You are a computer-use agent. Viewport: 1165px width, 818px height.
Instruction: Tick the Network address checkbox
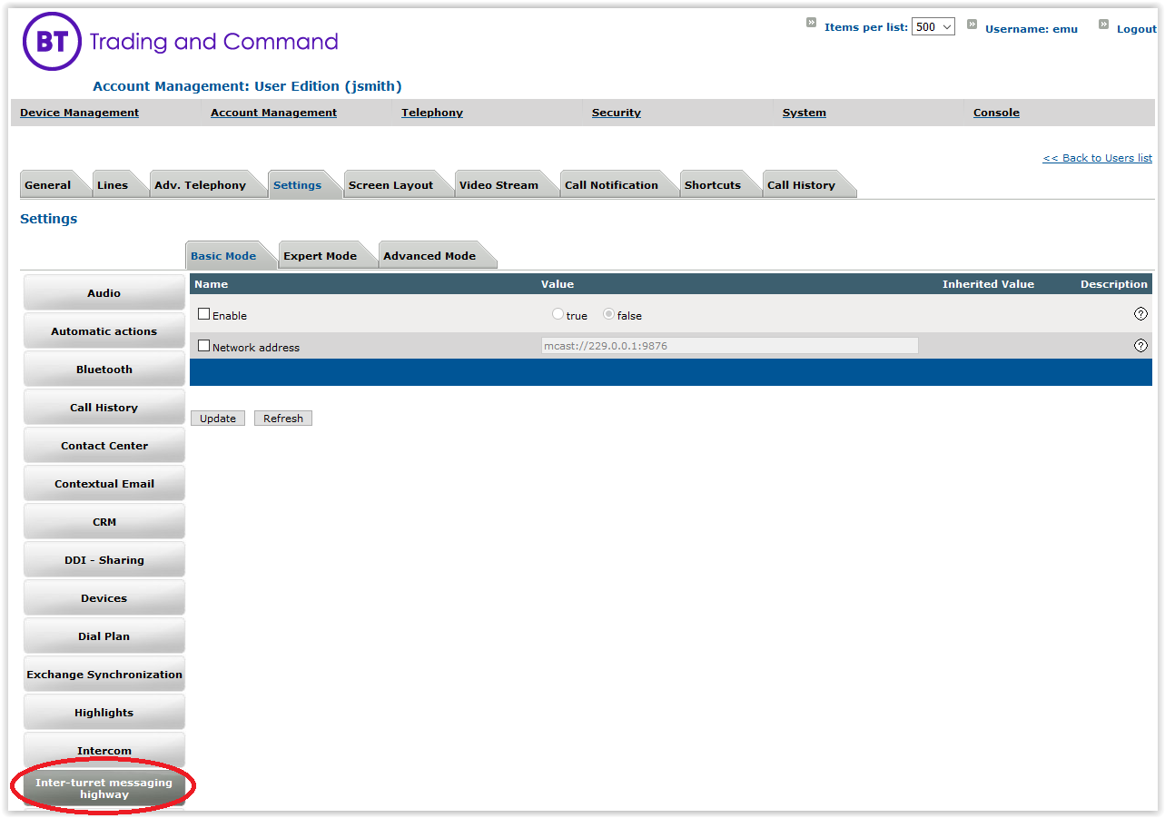[203, 346]
